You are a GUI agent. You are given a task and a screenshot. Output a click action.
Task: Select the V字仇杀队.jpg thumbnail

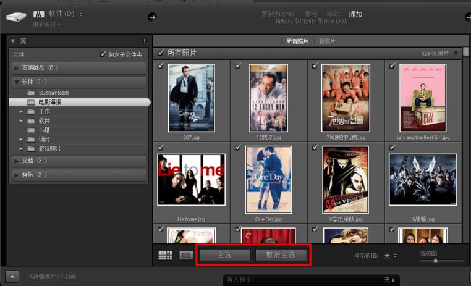click(x=346, y=180)
